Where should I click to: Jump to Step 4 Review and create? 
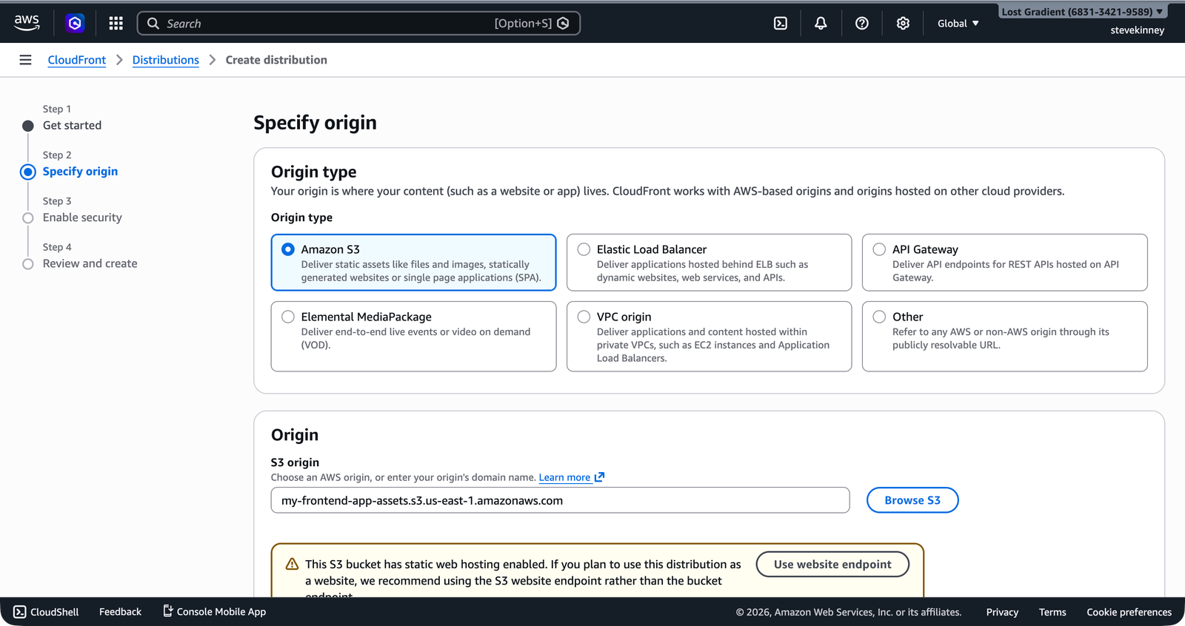click(90, 263)
